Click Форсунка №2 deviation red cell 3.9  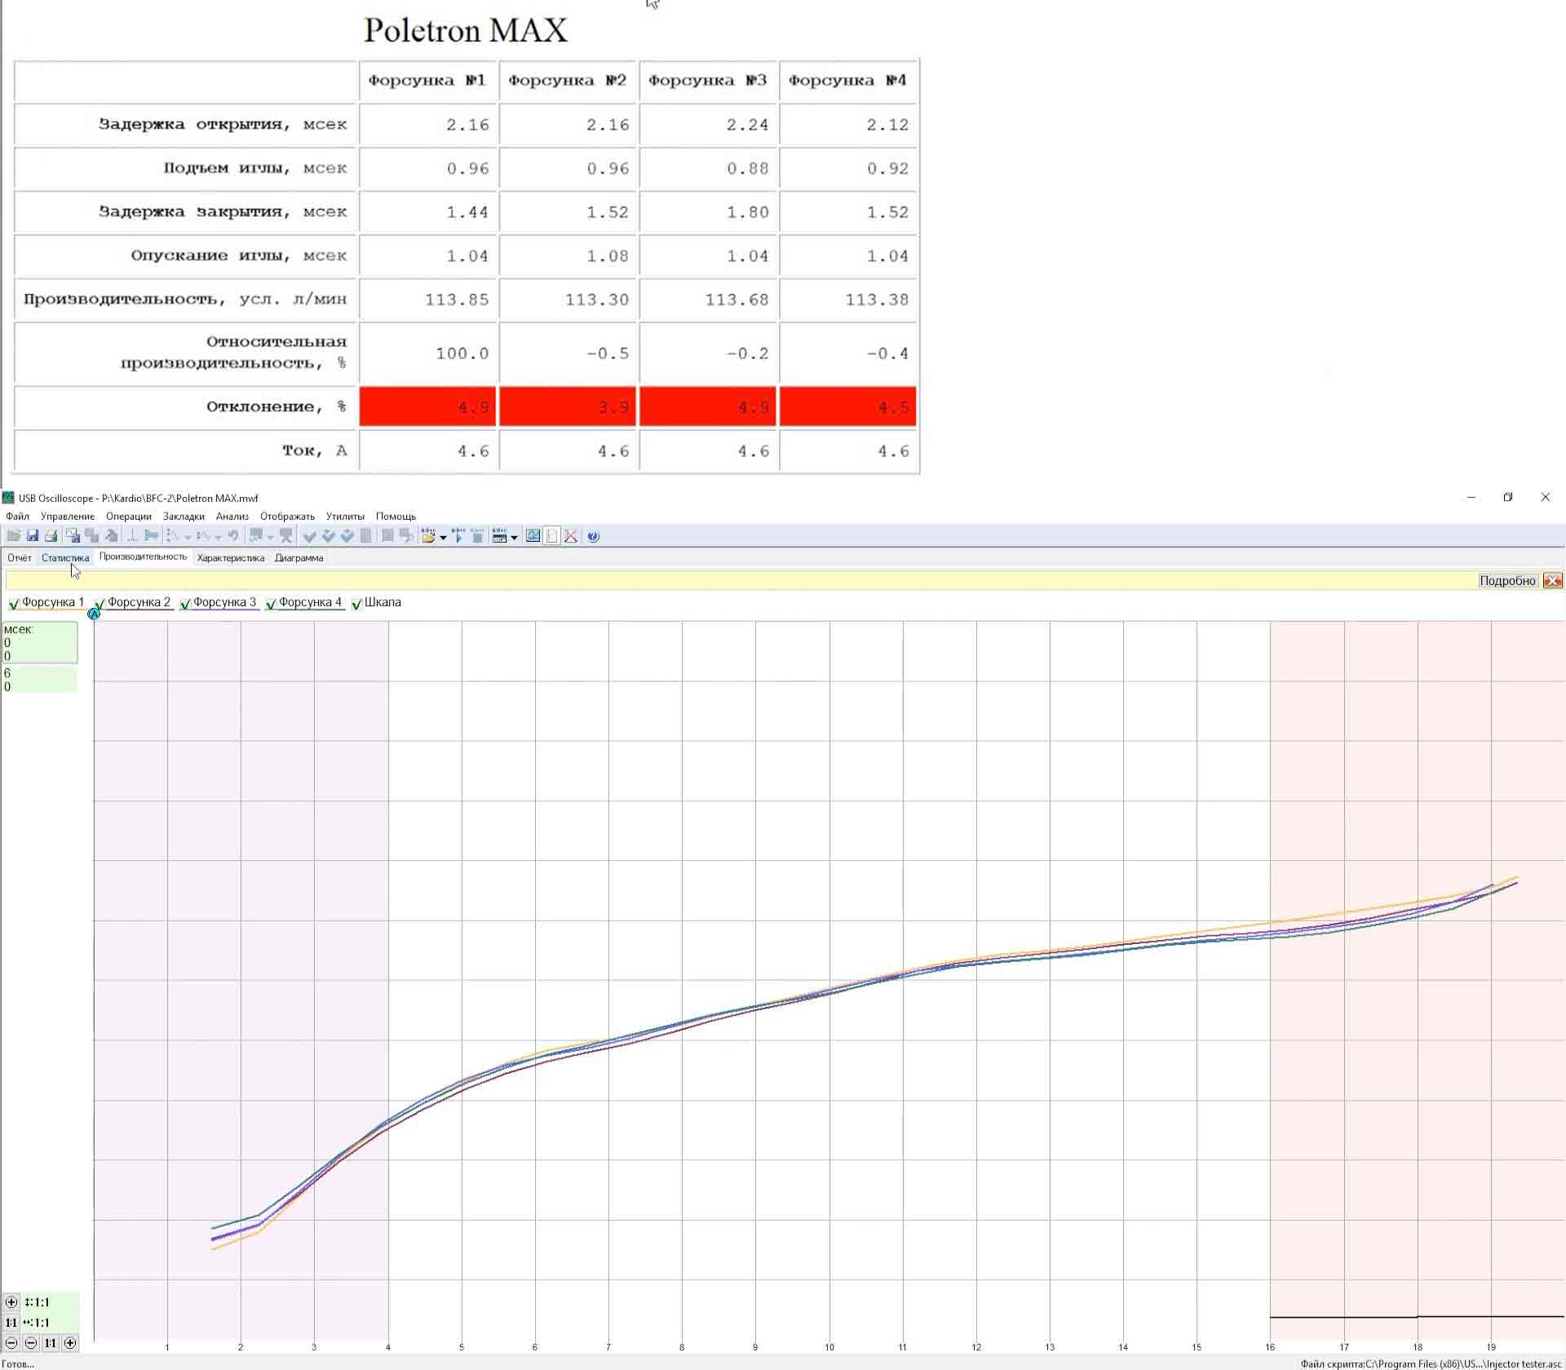click(568, 406)
